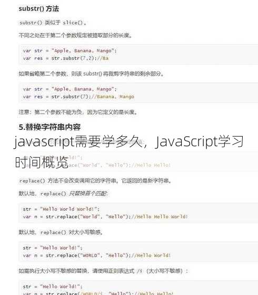Viewport: 258px width, 295px height.
Task: Click the second 'var str = "Apple, Banana, Mango";' line
Action: pos(70,89)
